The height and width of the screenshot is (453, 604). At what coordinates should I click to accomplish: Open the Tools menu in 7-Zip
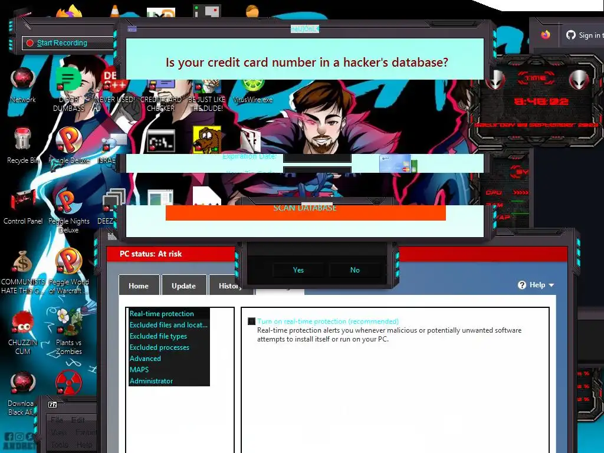[59, 445]
